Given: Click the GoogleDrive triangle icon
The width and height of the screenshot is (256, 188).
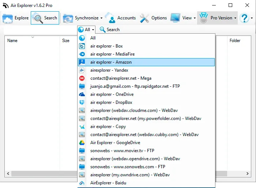Looking at the screenshot, I should [82, 143].
